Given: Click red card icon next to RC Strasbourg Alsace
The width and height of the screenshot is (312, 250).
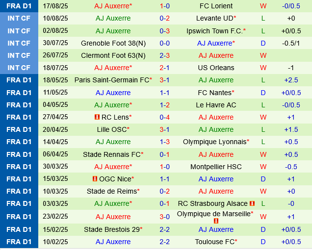Looking at the screenshot, I should (x=252, y=203).
